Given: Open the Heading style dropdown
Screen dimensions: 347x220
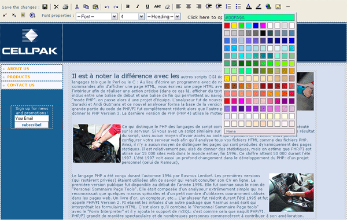Looking at the screenshot, I should 163,16.
